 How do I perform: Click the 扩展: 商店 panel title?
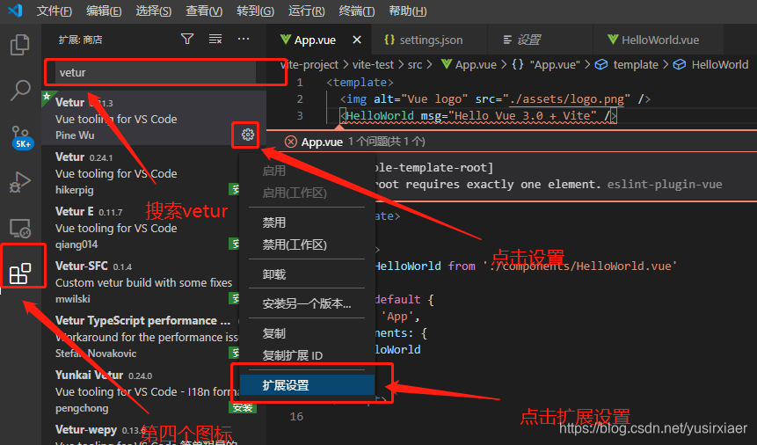[80, 40]
